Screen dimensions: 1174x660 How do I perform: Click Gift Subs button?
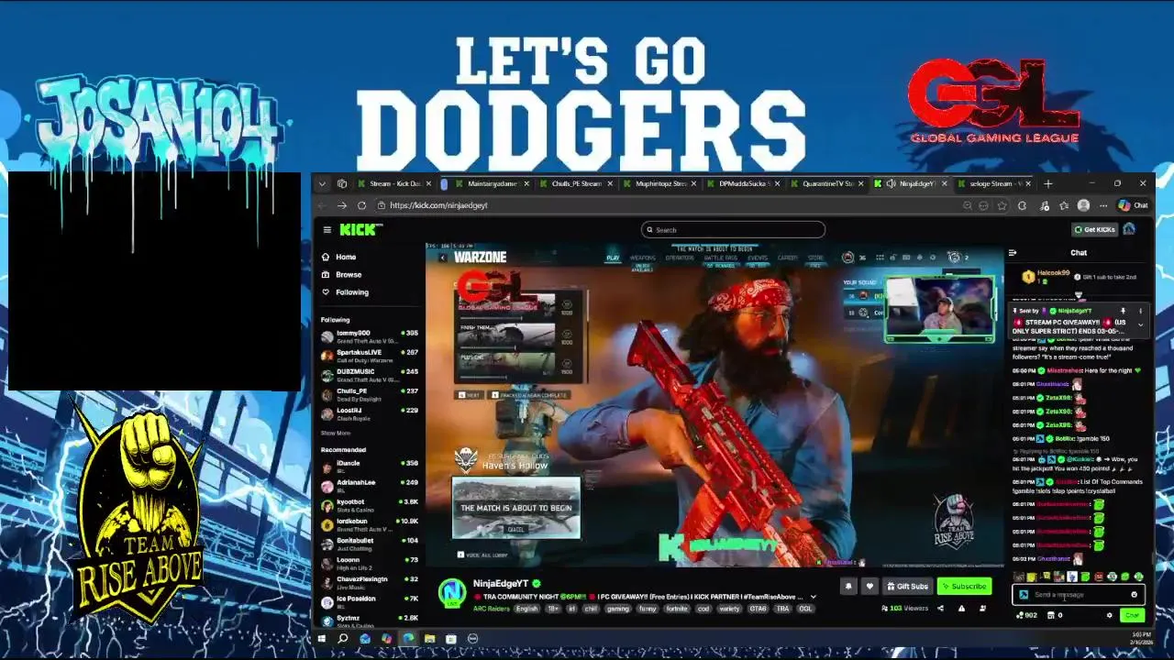tap(907, 587)
